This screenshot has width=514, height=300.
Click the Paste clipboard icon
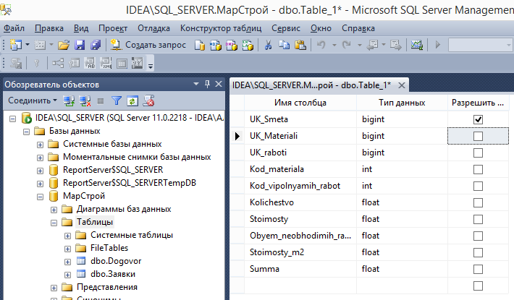click(300, 45)
